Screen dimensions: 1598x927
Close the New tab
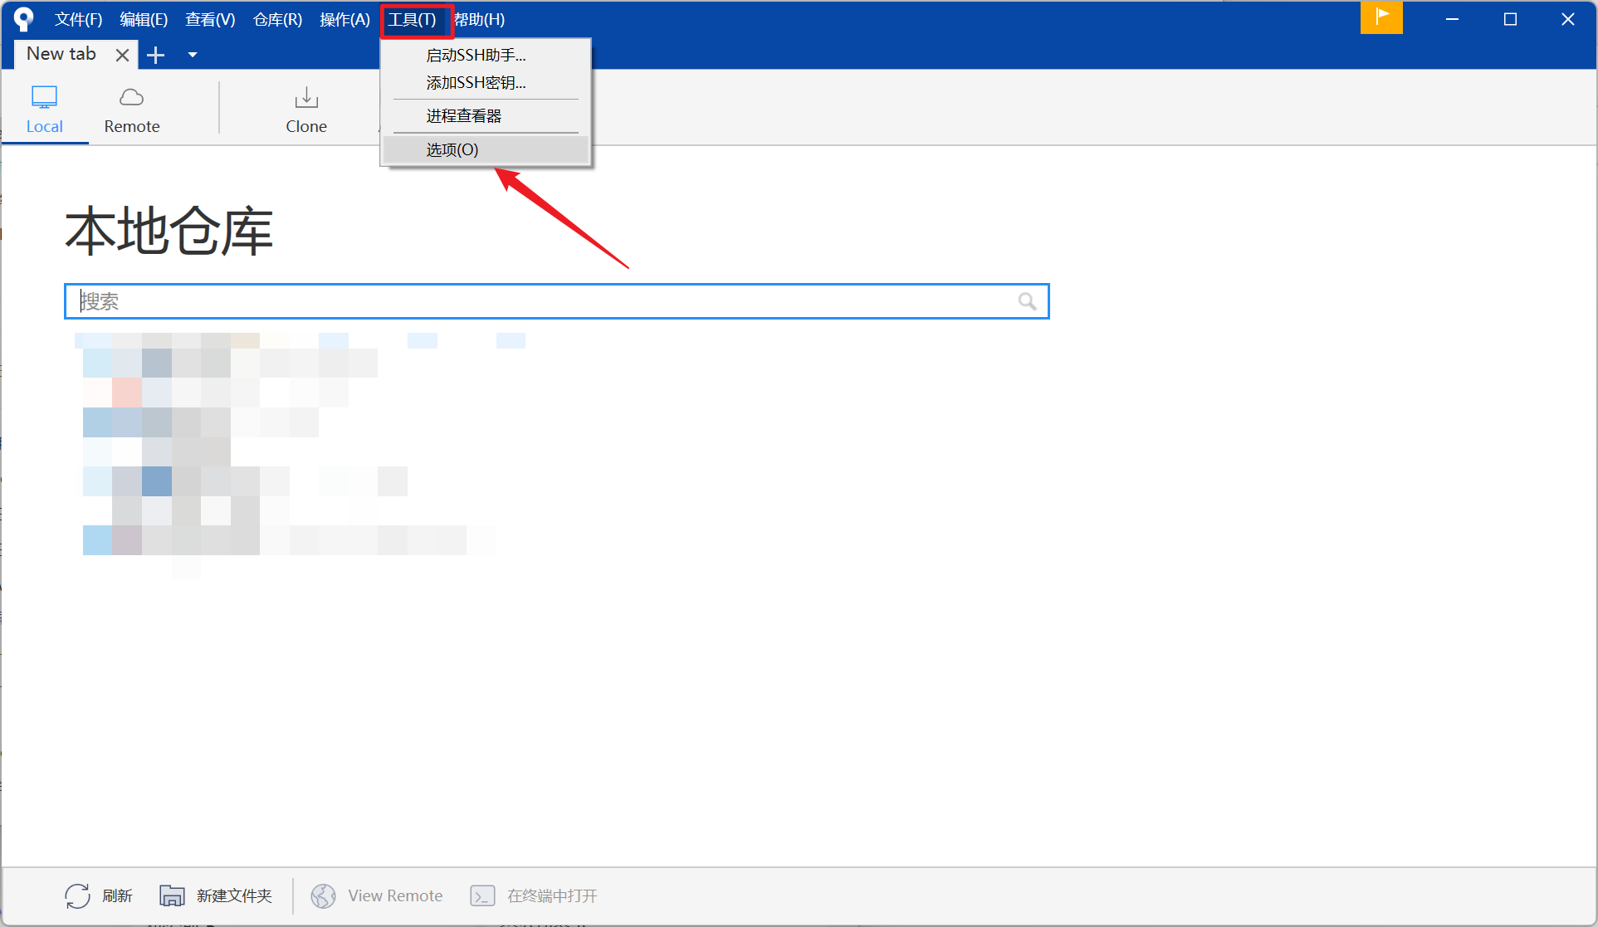[122, 55]
